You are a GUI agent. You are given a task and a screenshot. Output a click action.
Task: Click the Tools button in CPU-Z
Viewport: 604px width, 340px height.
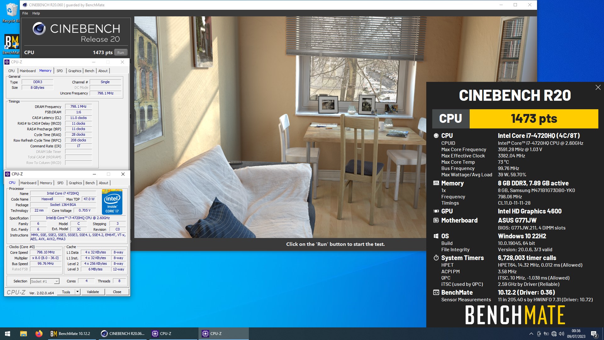point(66,292)
